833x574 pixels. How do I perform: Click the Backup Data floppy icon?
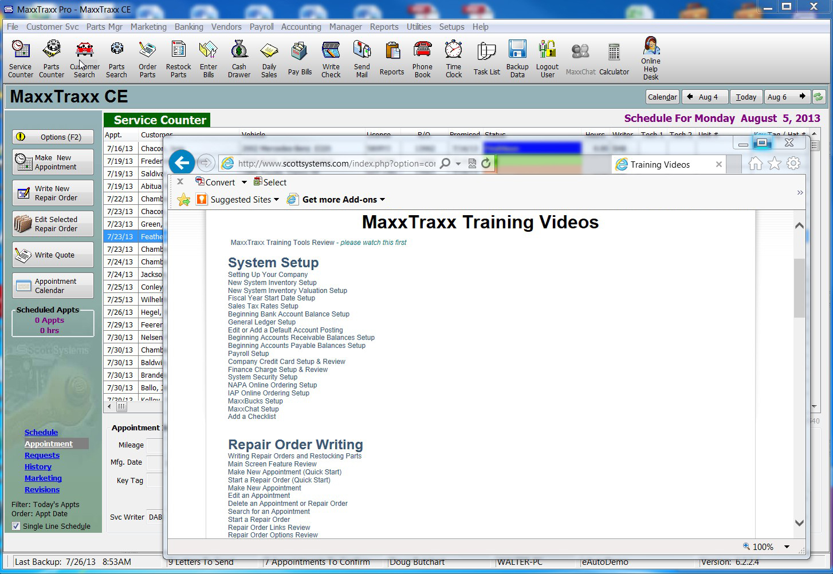click(517, 58)
